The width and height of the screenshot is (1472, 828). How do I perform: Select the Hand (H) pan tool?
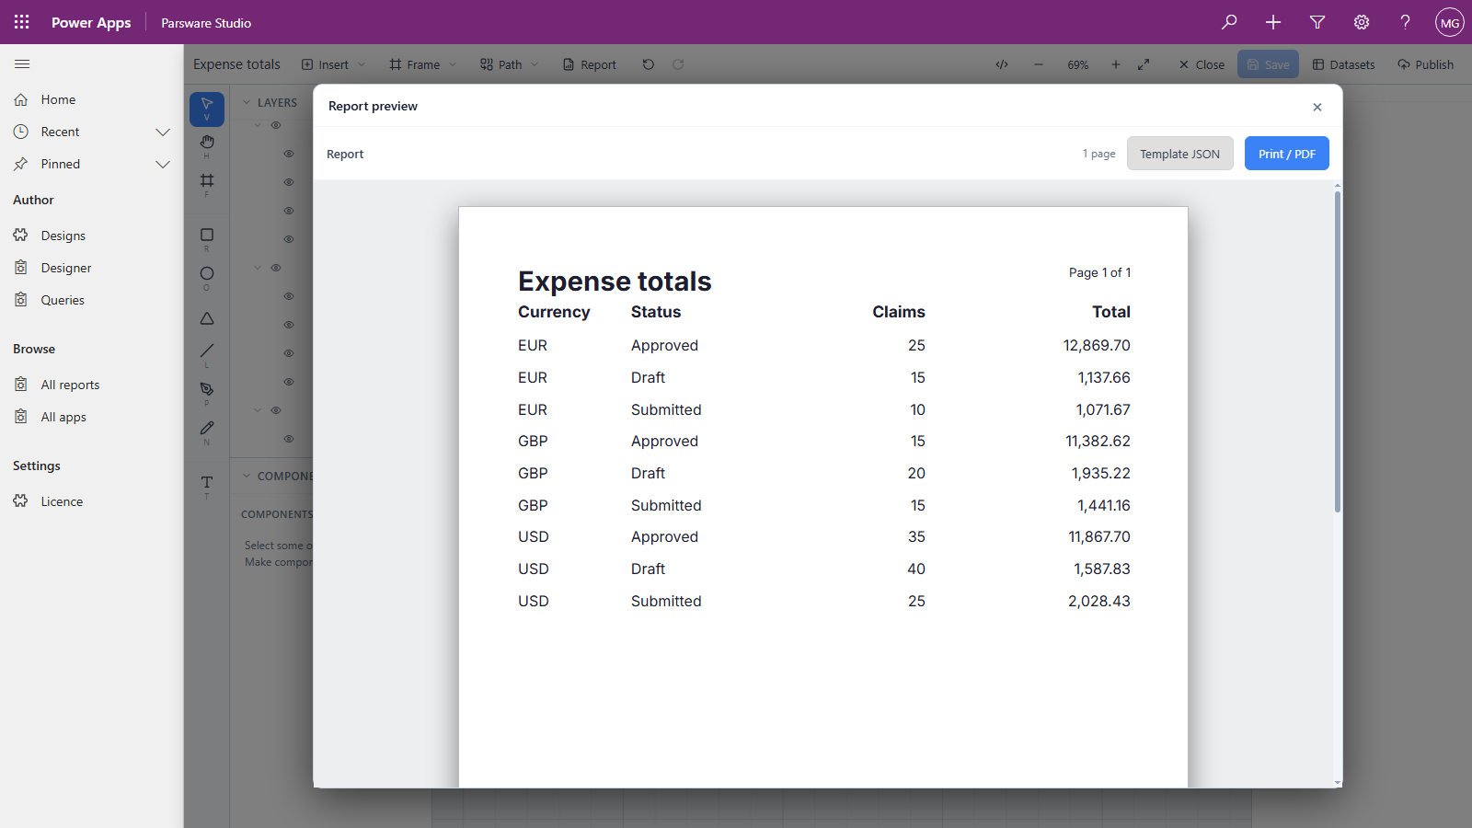point(207,145)
